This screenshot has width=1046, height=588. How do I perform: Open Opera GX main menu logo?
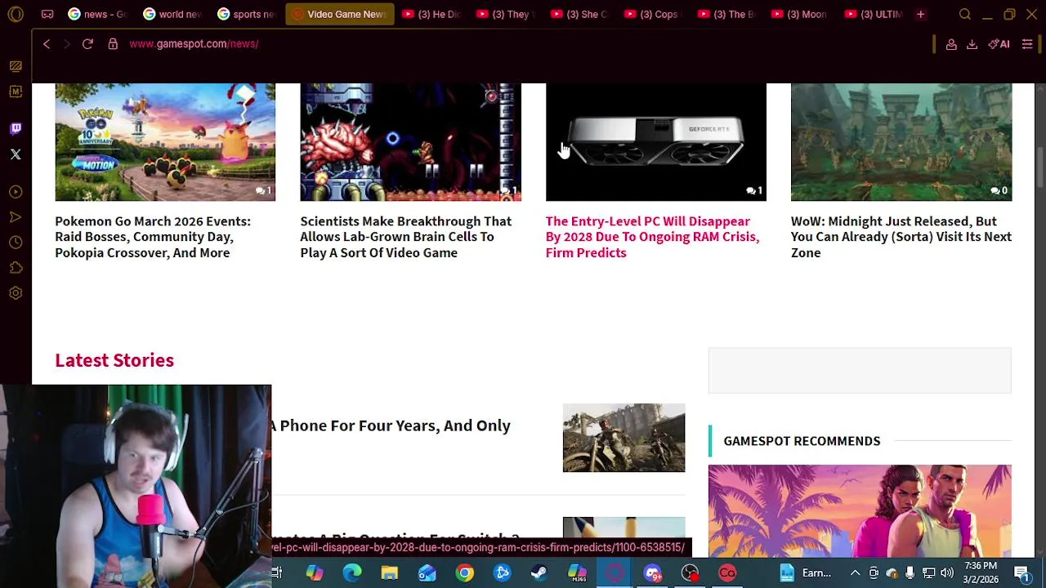(16, 14)
